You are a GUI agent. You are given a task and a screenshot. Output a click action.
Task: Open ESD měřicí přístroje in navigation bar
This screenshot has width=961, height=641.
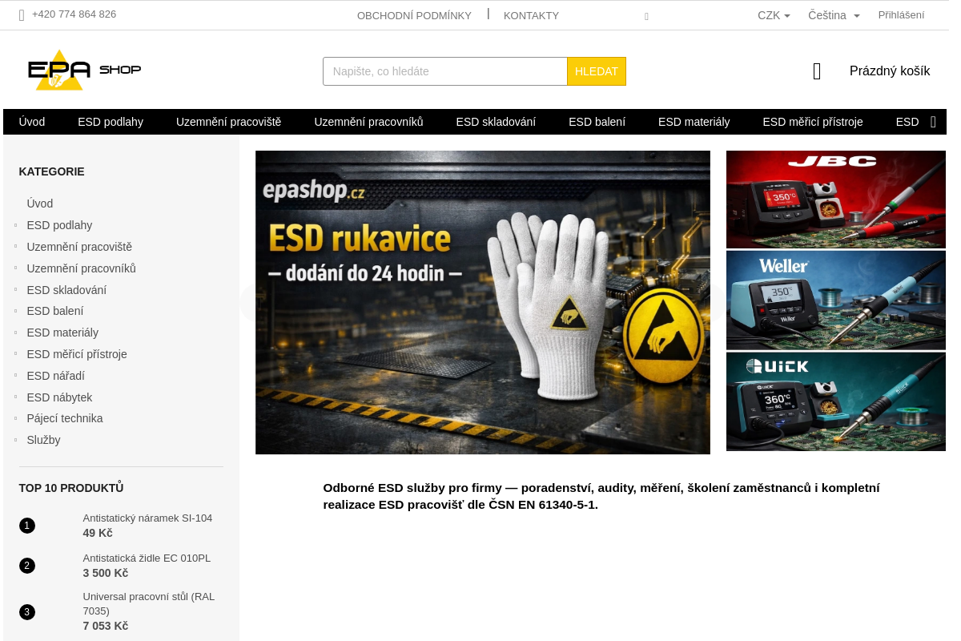click(813, 122)
